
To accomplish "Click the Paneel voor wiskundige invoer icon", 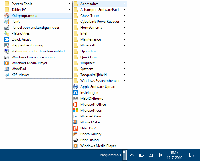I will tap(7, 28).
